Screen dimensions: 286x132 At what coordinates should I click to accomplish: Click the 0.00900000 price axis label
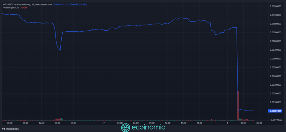click(x=276, y=33)
